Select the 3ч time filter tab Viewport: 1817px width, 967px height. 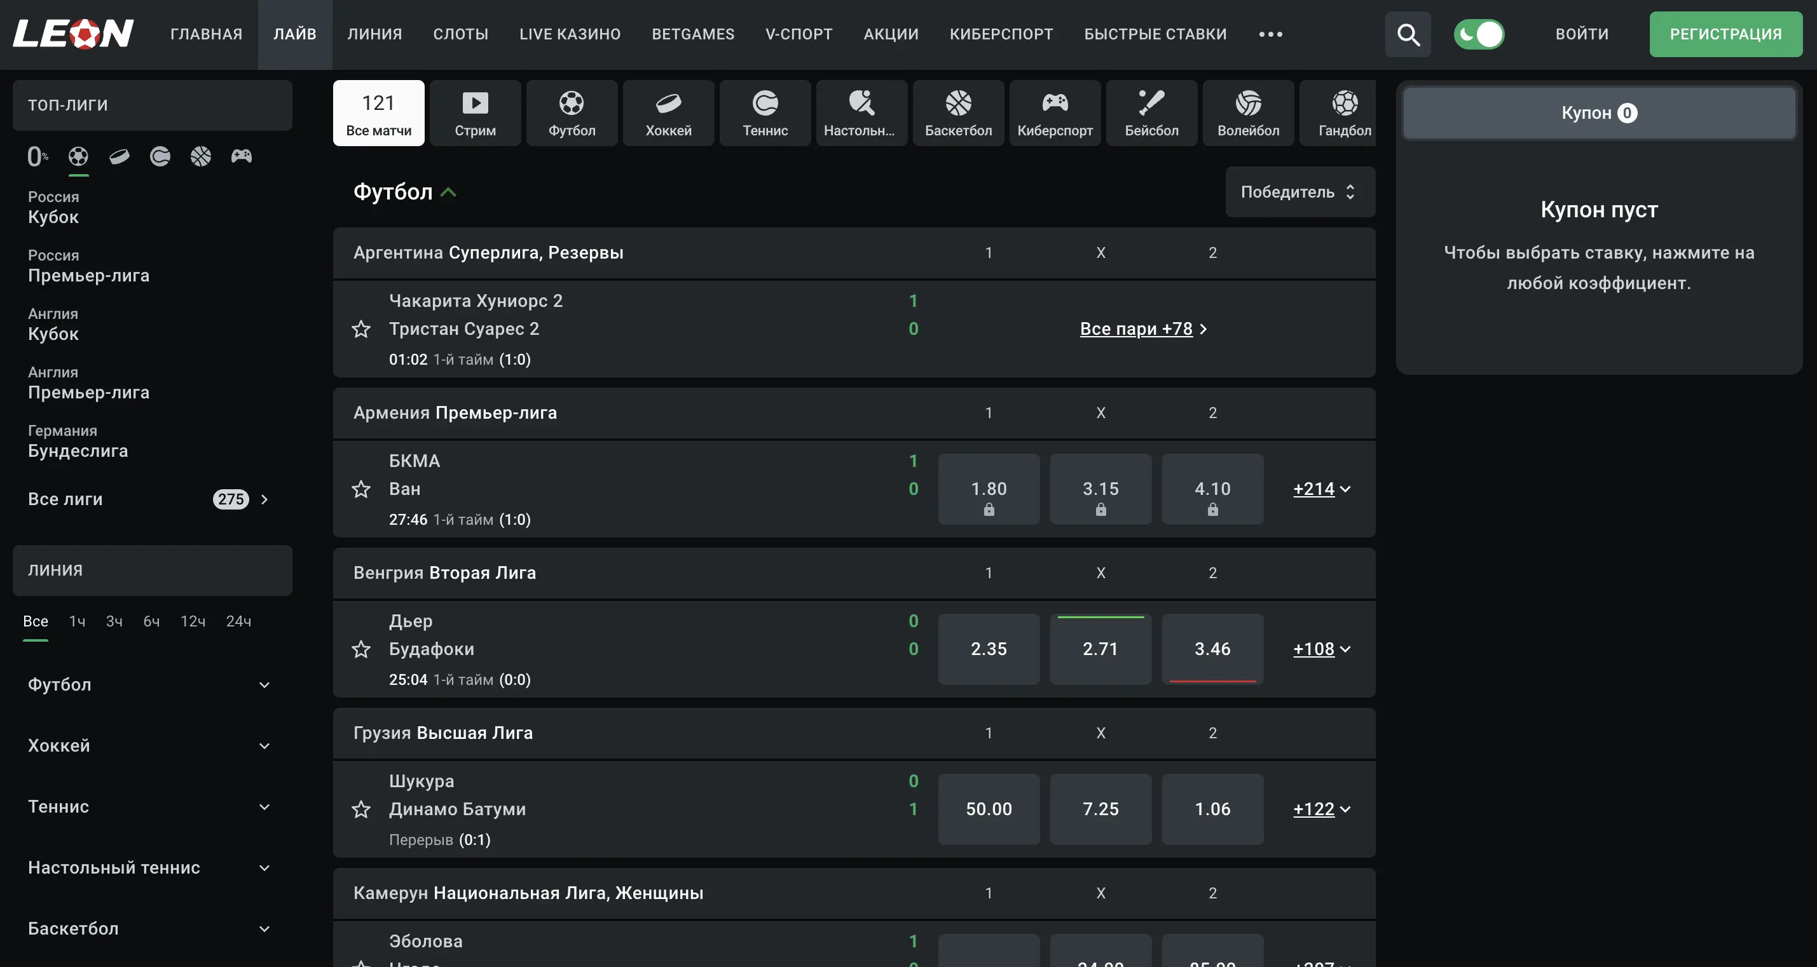(x=114, y=621)
